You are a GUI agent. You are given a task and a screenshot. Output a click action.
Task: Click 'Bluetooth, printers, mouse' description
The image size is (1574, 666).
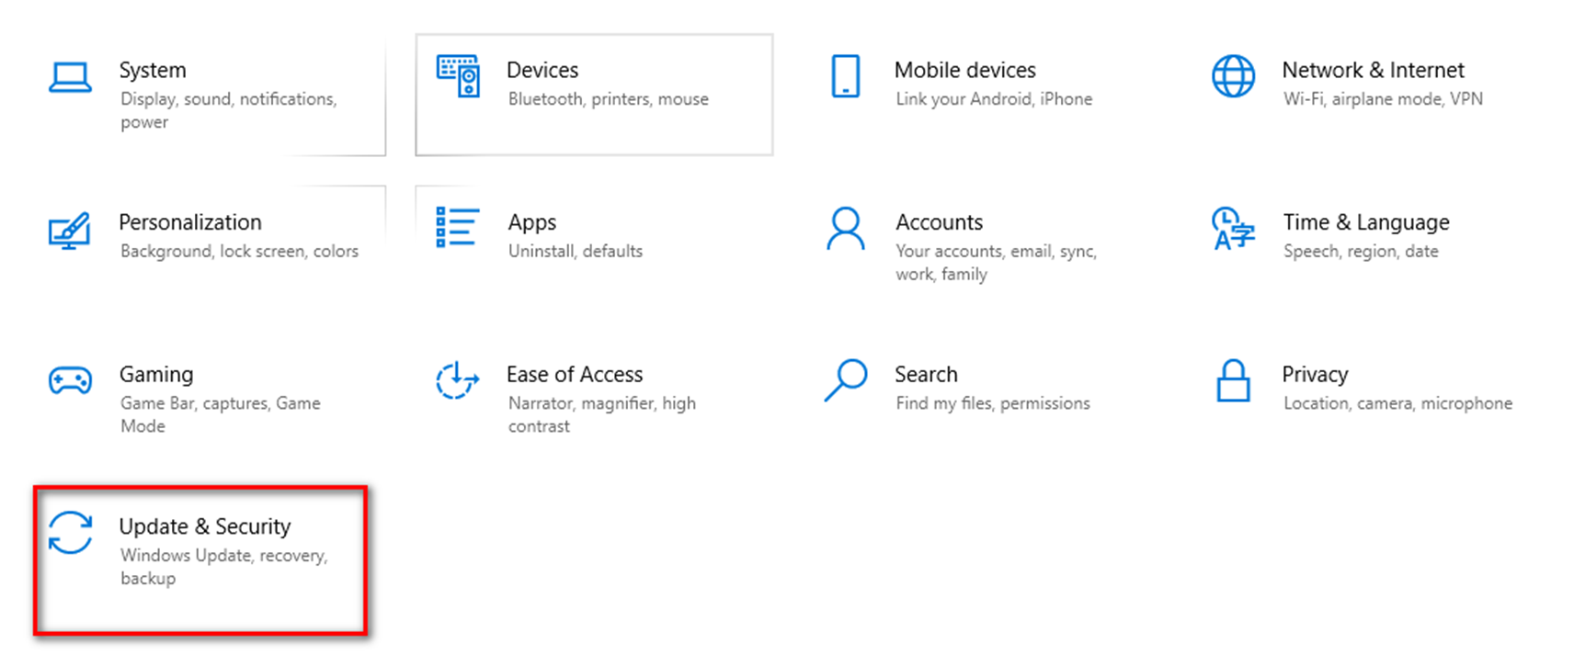click(609, 98)
